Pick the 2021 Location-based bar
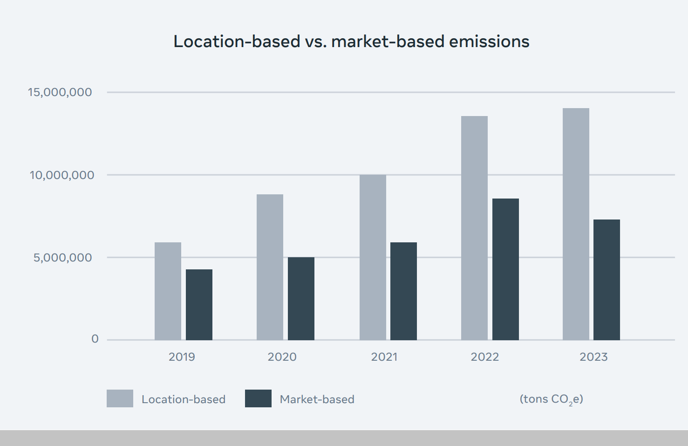The image size is (688, 446). (373, 257)
